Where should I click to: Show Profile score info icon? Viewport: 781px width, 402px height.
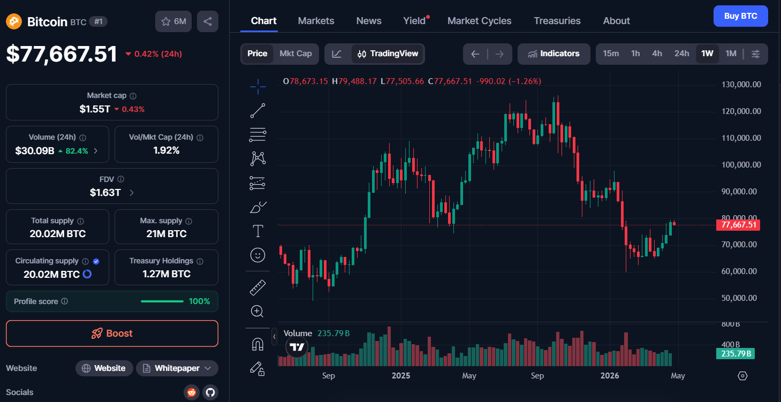click(65, 301)
